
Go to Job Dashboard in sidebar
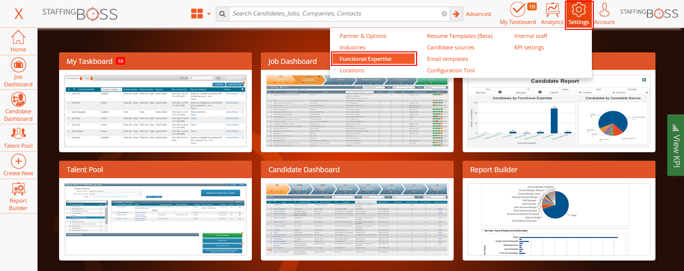tap(19, 73)
